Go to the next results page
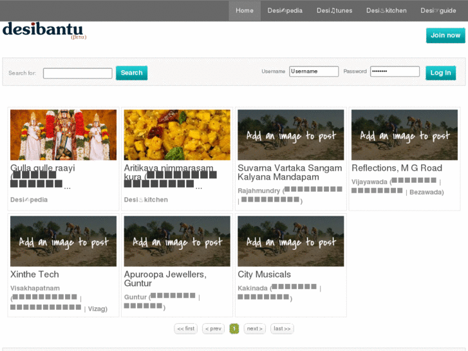Image resolution: width=468 pixels, height=351 pixels. pos(255,328)
